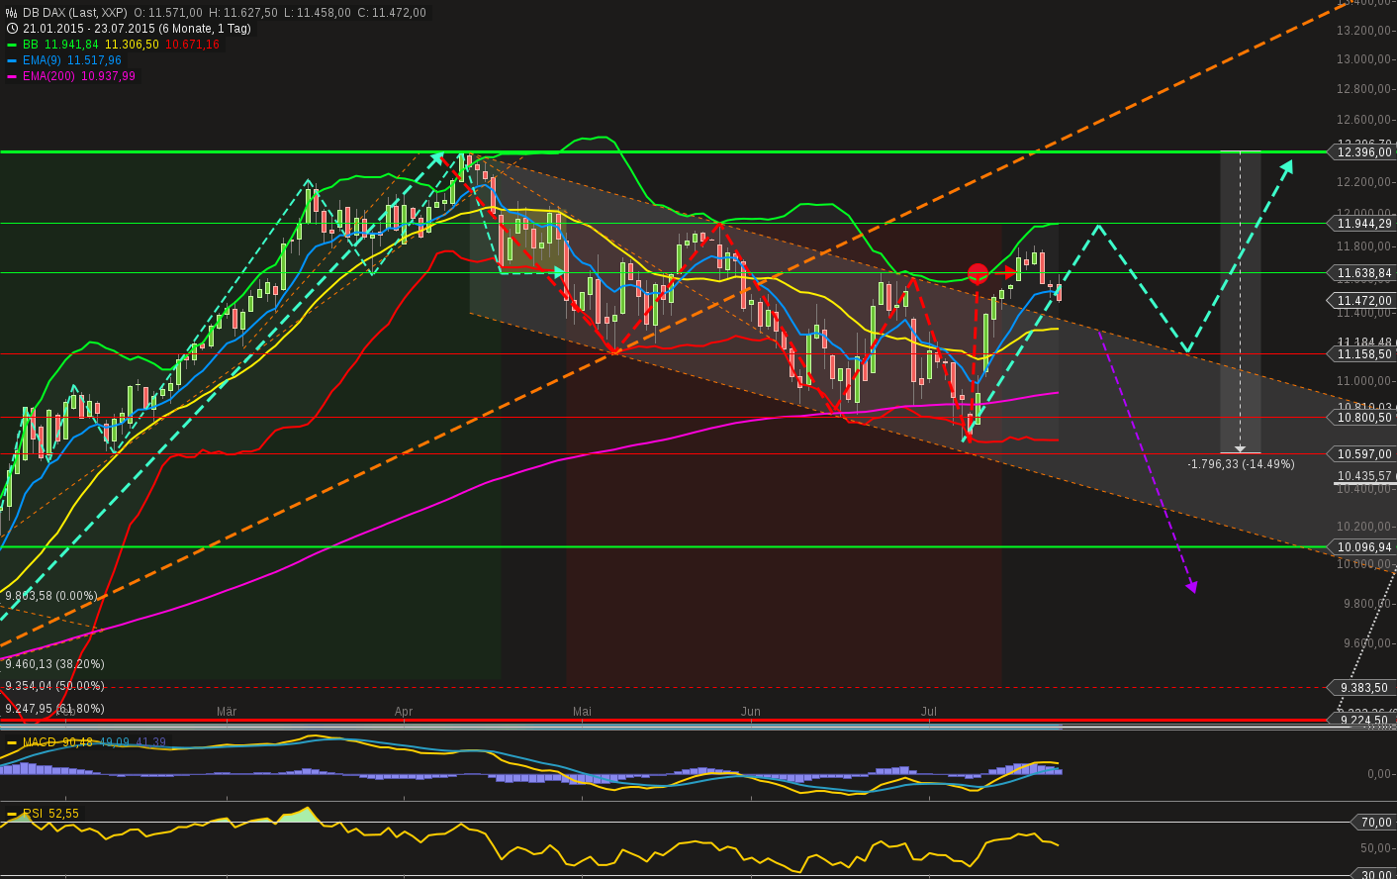Click the RSI 70,00 level tag
Screen dimensions: 1397x879
pyautogui.click(x=1375, y=823)
